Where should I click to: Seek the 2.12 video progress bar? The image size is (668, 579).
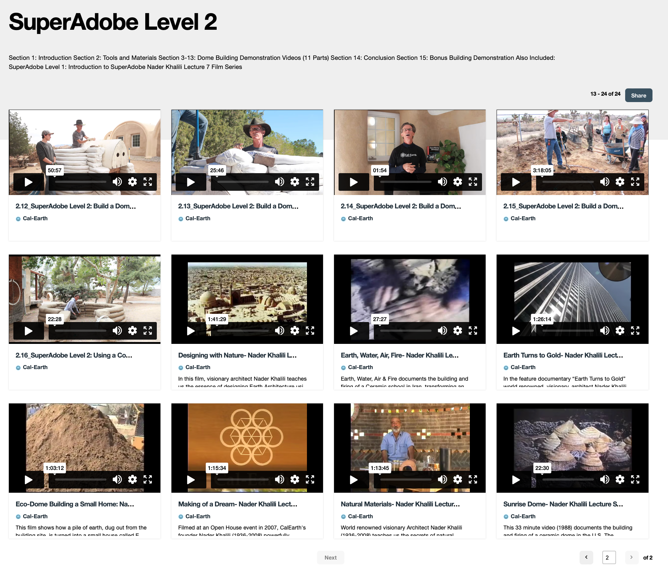point(81,182)
